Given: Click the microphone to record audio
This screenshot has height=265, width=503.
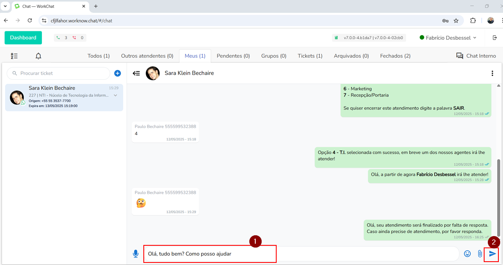Looking at the screenshot, I should pyautogui.click(x=135, y=254).
